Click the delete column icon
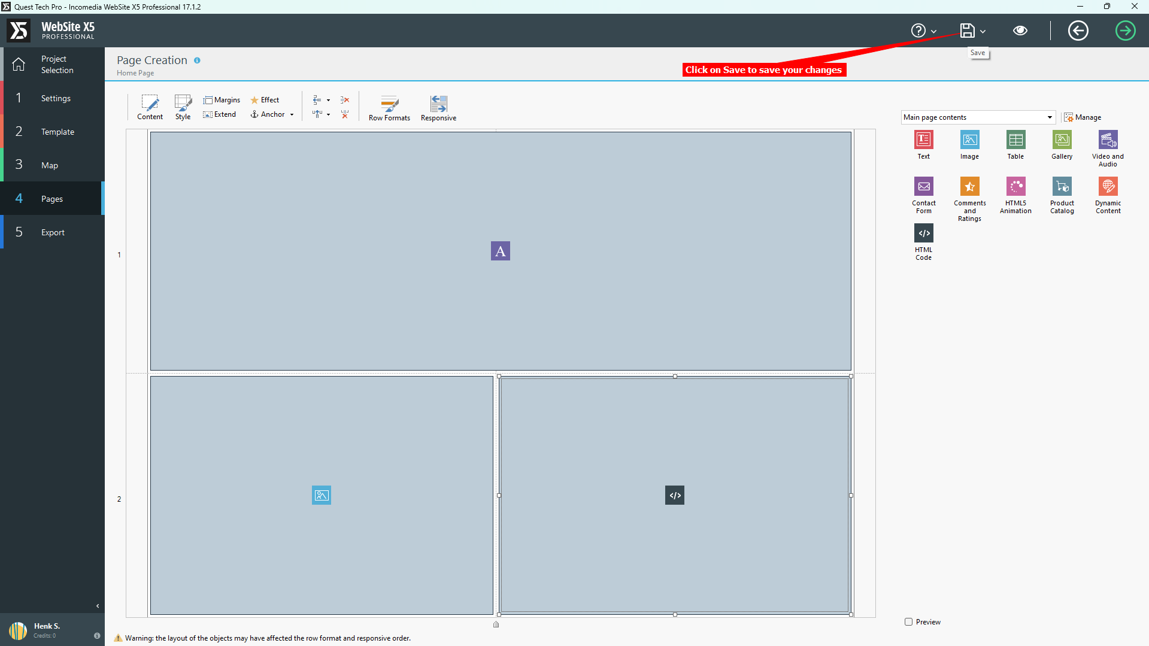The width and height of the screenshot is (1149, 646). (x=345, y=114)
